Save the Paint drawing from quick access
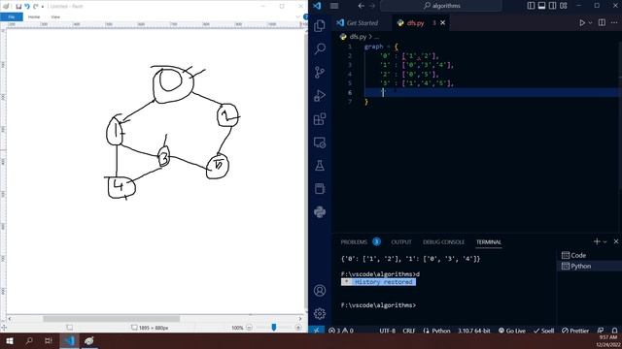Viewport: 622px width, 349px height. [18, 7]
